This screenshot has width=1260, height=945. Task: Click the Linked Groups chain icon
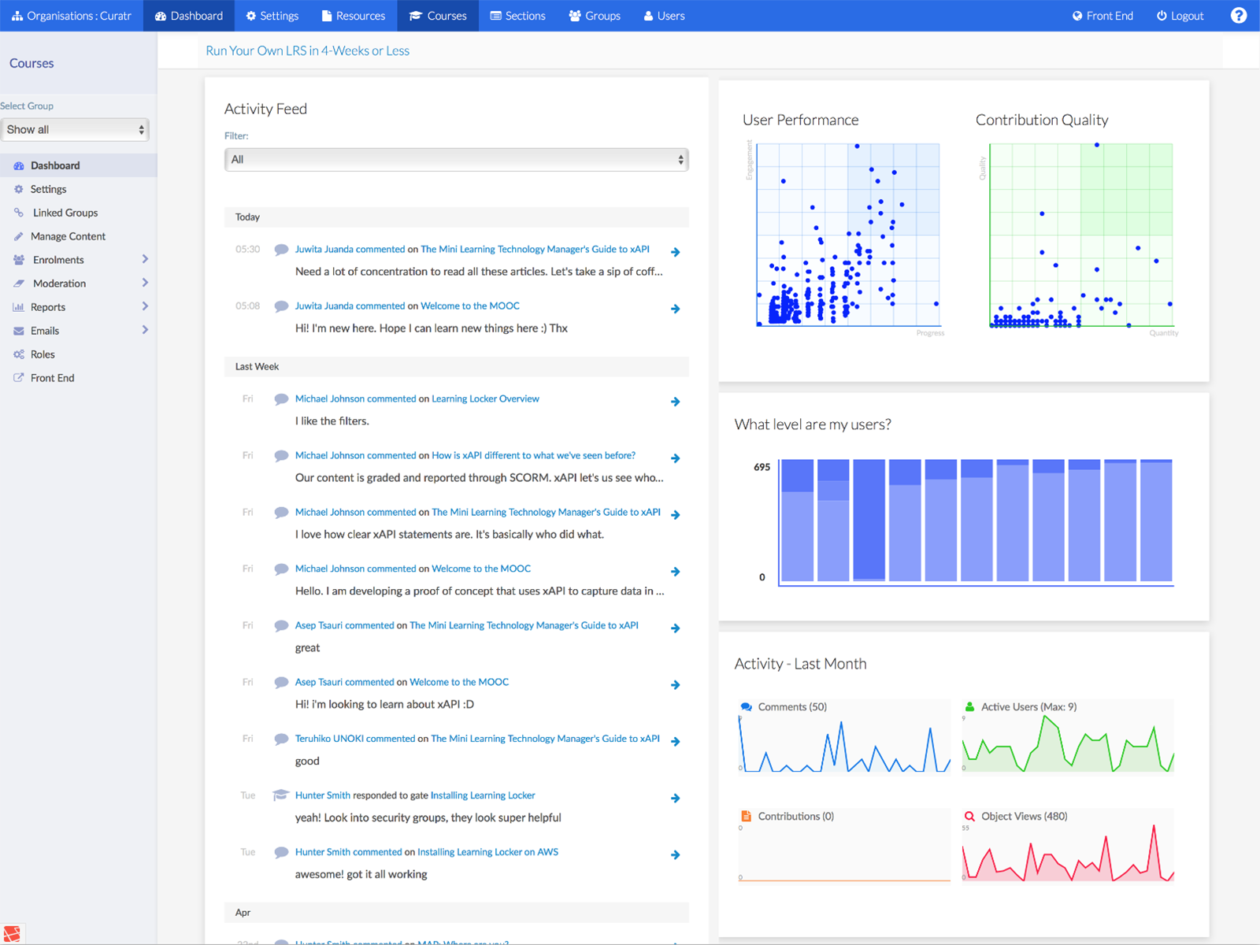tap(19, 213)
